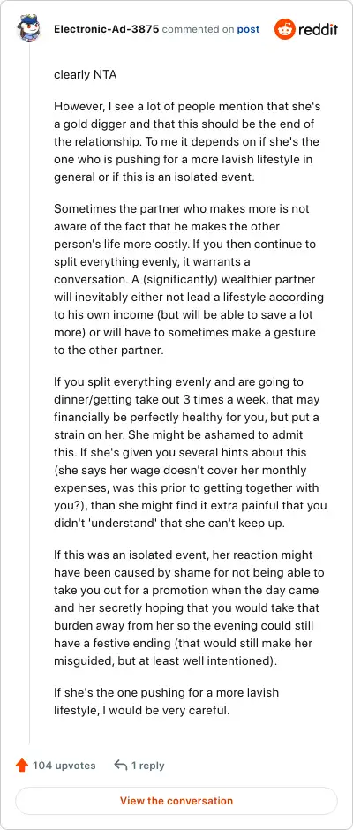
Task: Collapse the comment using the vertical thread line
Action: point(29,397)
